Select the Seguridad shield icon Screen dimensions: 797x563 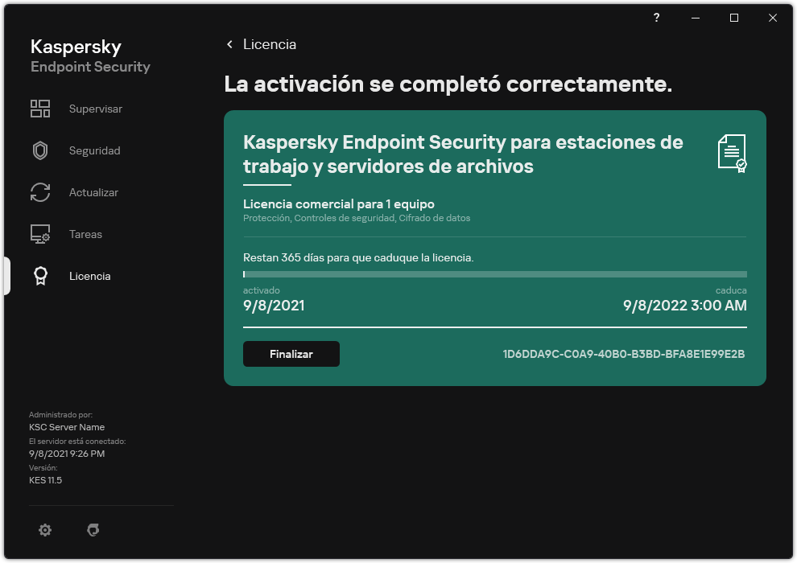tap(40, 150)
